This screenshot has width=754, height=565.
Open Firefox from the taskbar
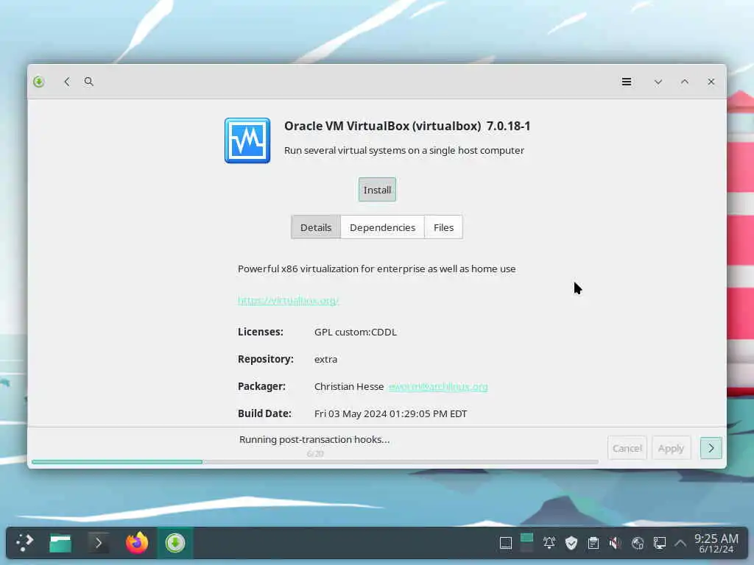pyautogui.click(x=137, y=543)
